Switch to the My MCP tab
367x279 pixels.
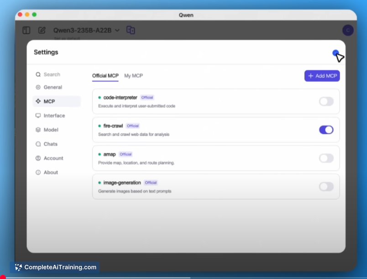(x=133, y=76)
